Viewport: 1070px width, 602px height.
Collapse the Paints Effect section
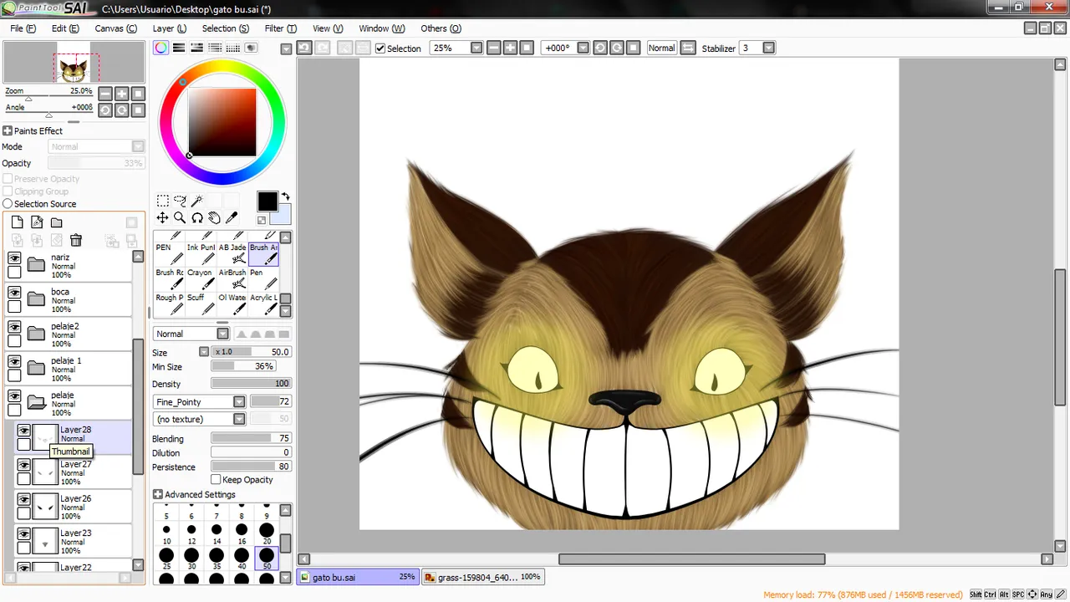[x=7, y=131]
